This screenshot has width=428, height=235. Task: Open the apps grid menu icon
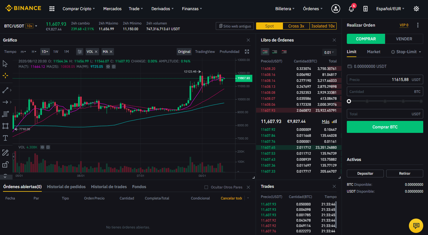pos(52,9)
